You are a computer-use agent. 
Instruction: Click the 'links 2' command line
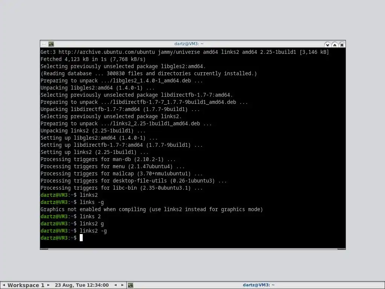point(71,216)
